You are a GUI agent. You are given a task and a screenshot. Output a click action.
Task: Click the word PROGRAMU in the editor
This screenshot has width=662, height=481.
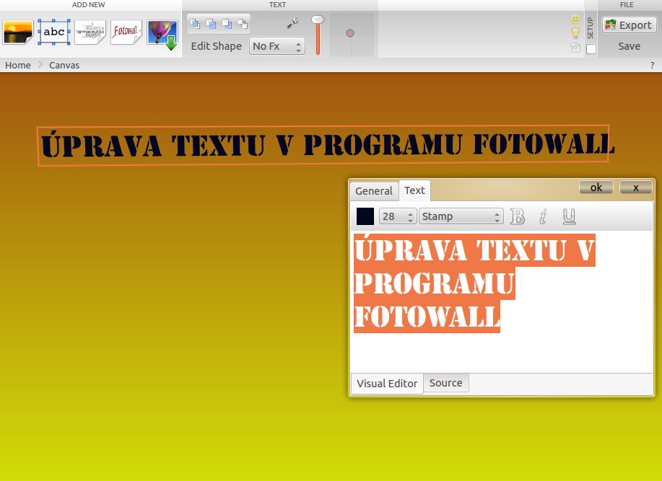point(434,283)
